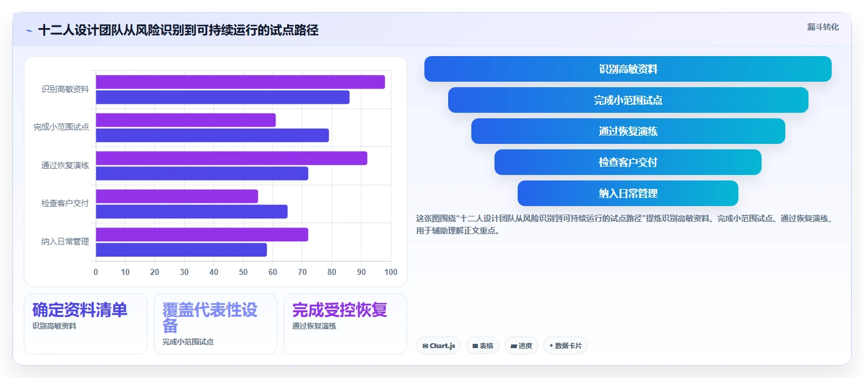Click the 检查客户交付 chart axis label

click(x=65, y=203)
